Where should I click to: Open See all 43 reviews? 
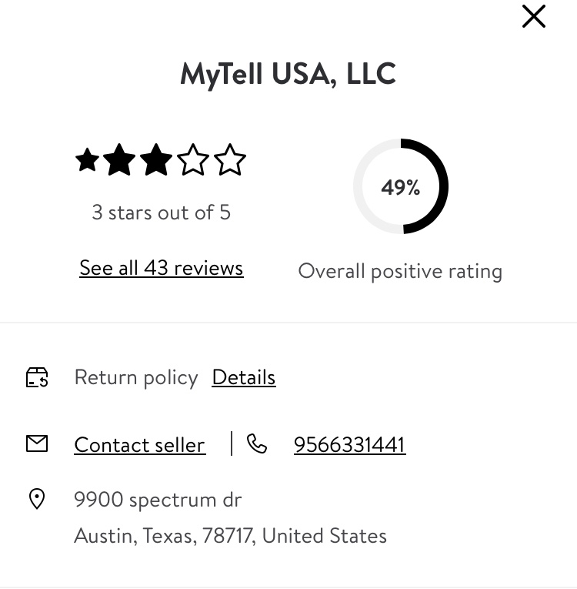tap(161, 268)
